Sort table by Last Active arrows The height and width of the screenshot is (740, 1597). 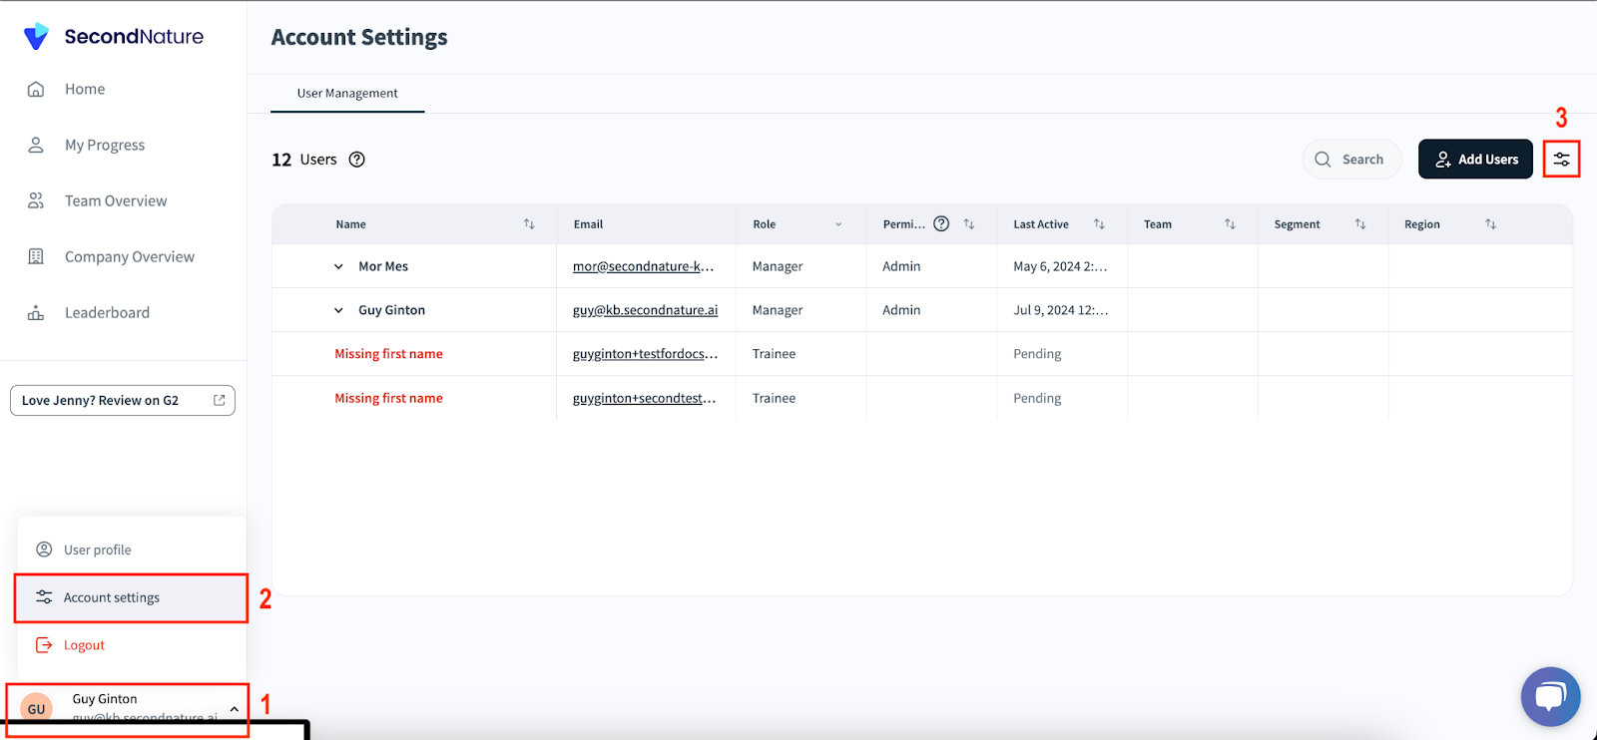[x=1099, y=224]
